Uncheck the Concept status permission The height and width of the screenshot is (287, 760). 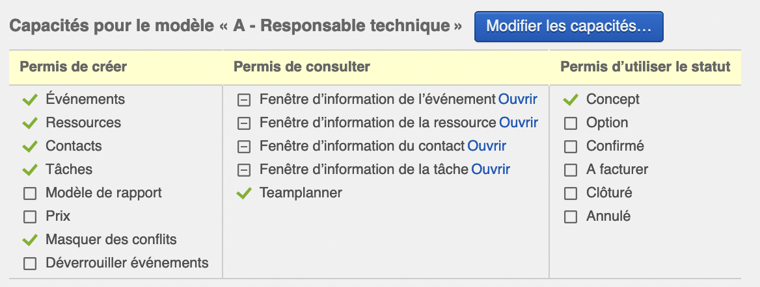tap(571, 100)
